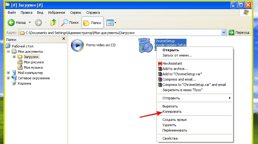This screenshot has height=144, width=258.
Task: Click the Переход go button
Action: (239, 32)
